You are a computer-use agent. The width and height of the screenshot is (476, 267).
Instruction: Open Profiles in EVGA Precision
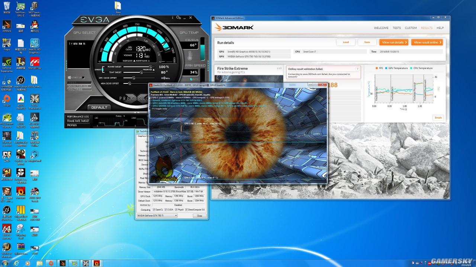point(78,125)
